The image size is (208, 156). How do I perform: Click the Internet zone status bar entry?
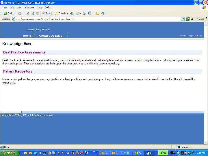(x=184, y=147)
